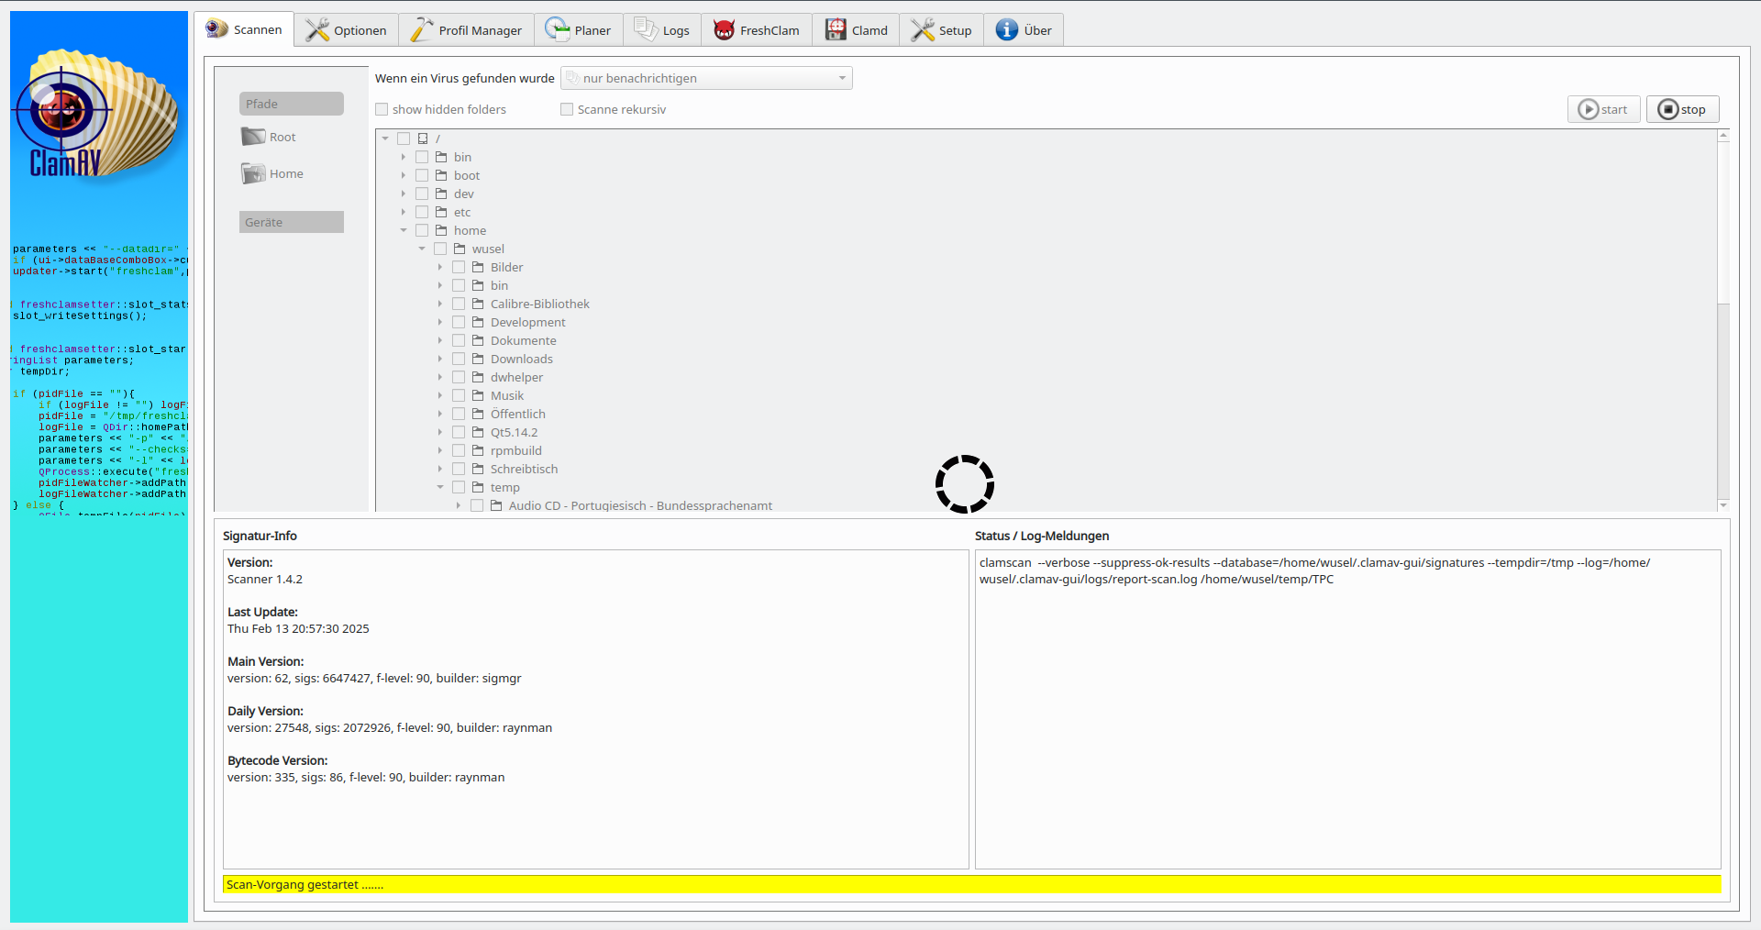Collapse the home folder node

pyautogui.click(x=404, y=230)
